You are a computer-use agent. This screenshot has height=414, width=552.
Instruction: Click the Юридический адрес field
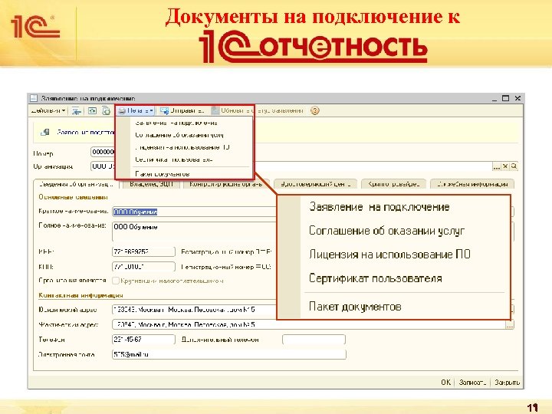(x=194, y=310)
